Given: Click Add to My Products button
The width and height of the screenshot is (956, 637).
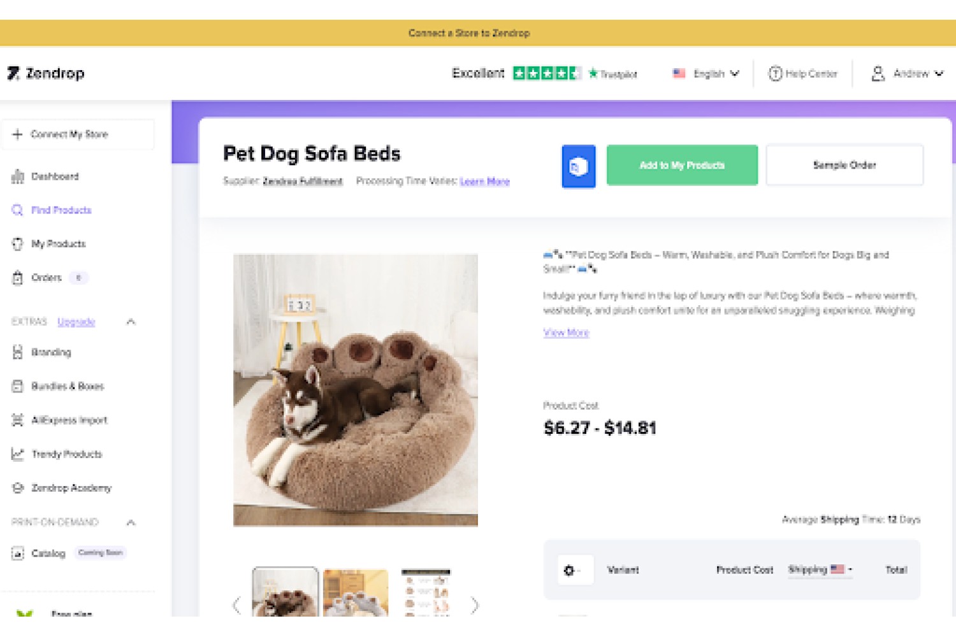Looking at the screenshot, I should coord(682,165).
